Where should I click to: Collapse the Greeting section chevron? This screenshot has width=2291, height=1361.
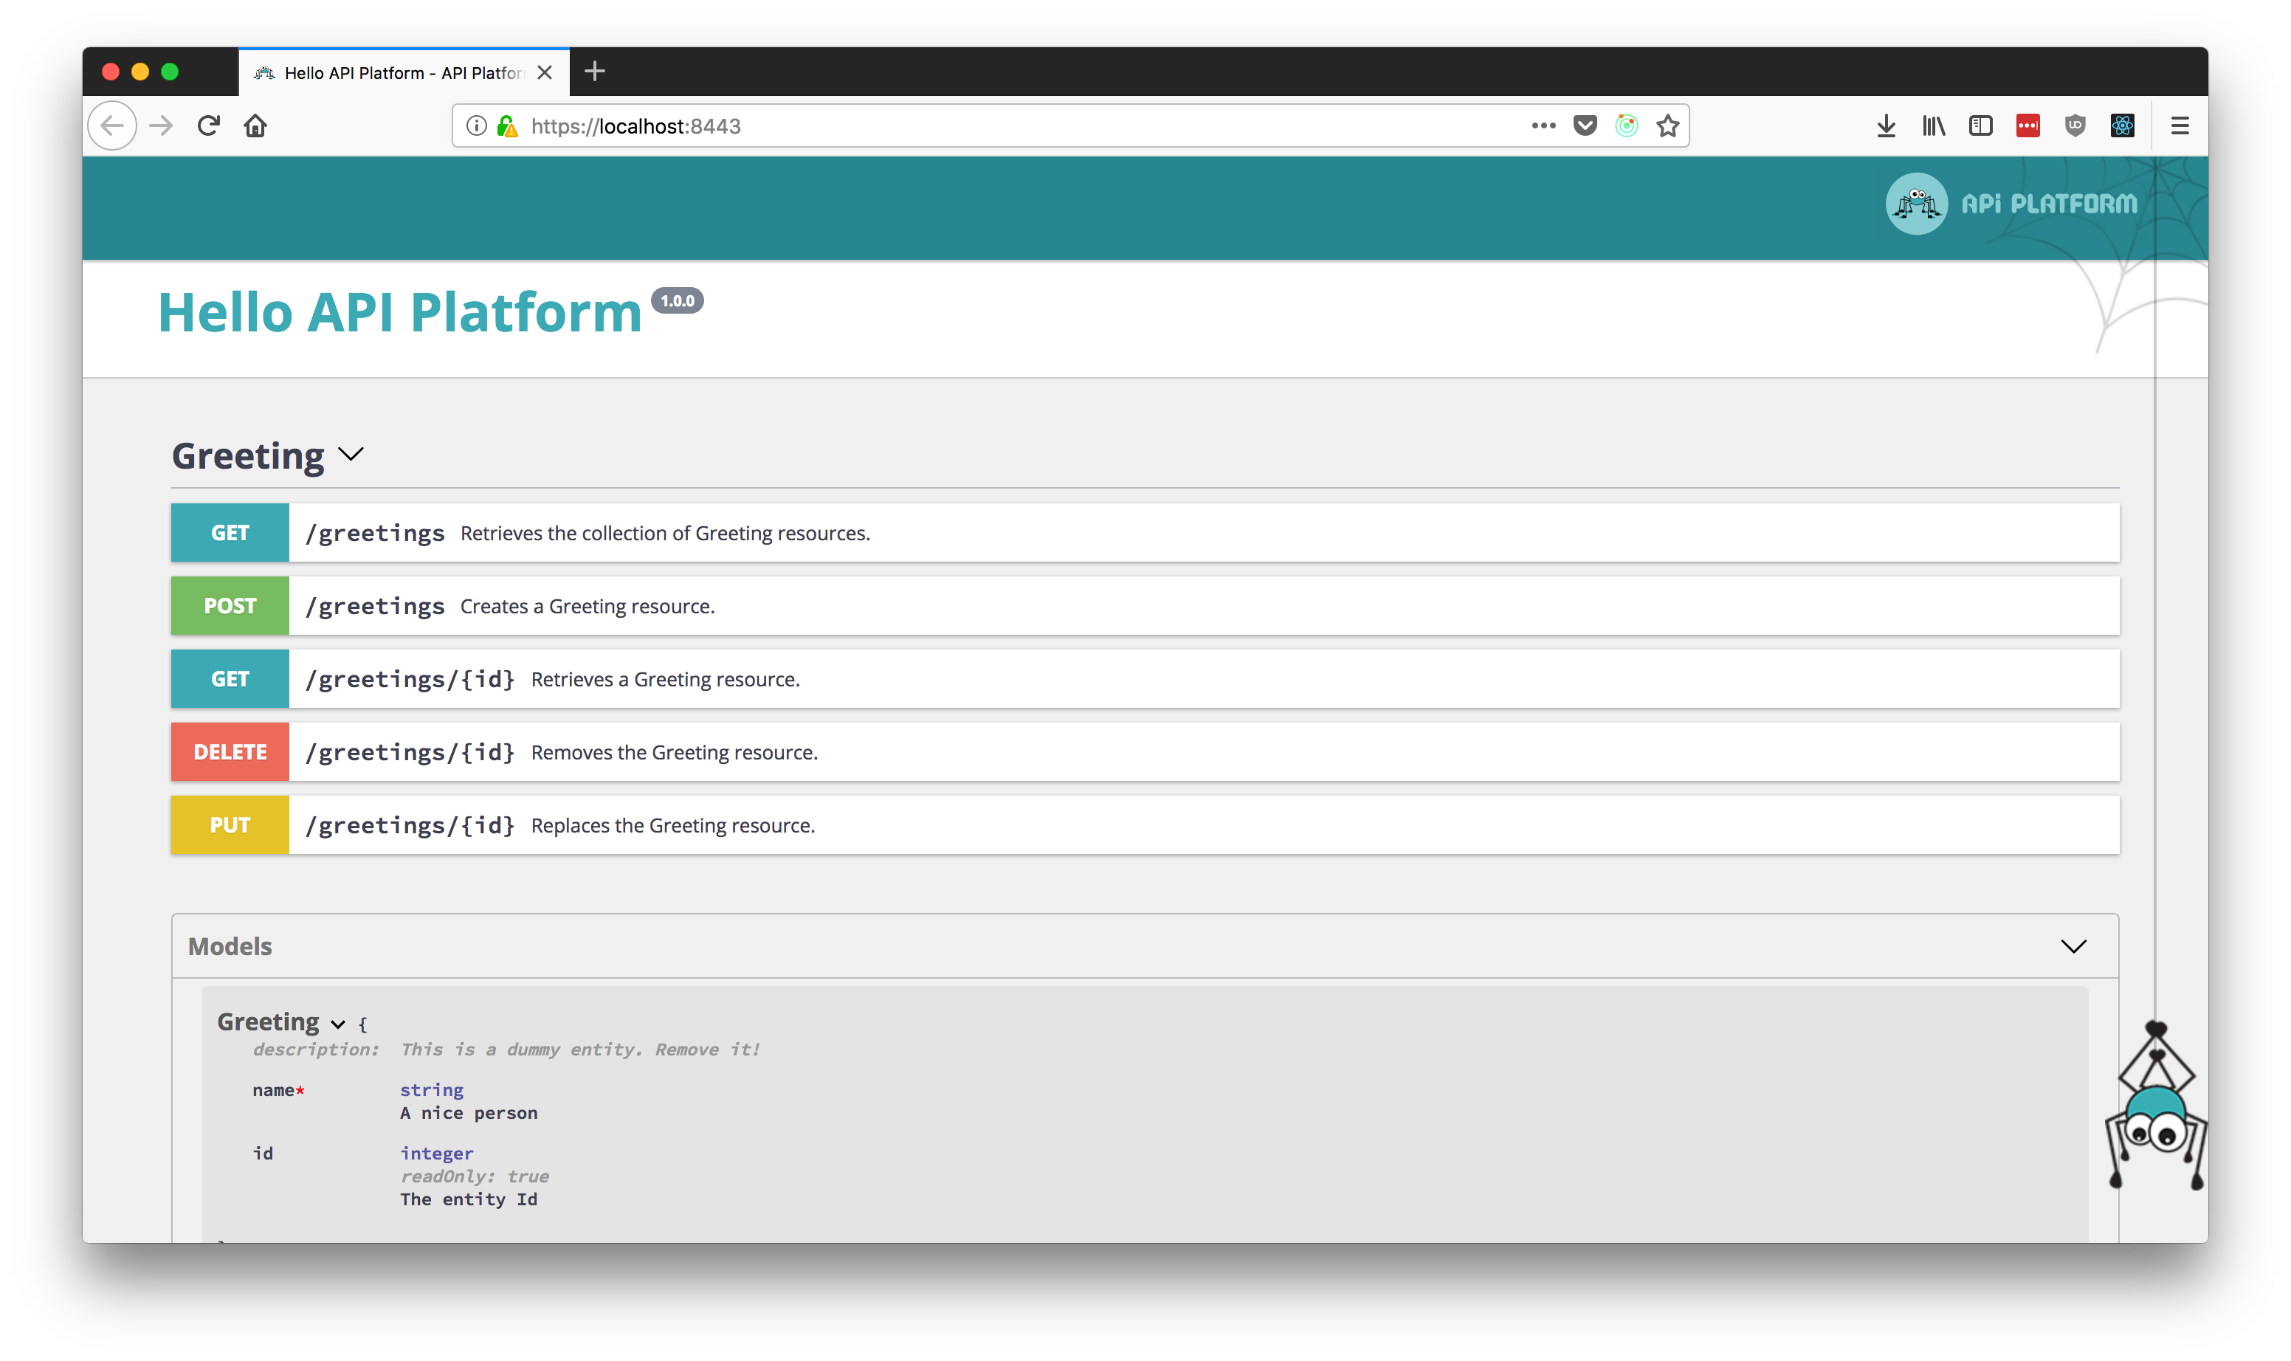351,454
